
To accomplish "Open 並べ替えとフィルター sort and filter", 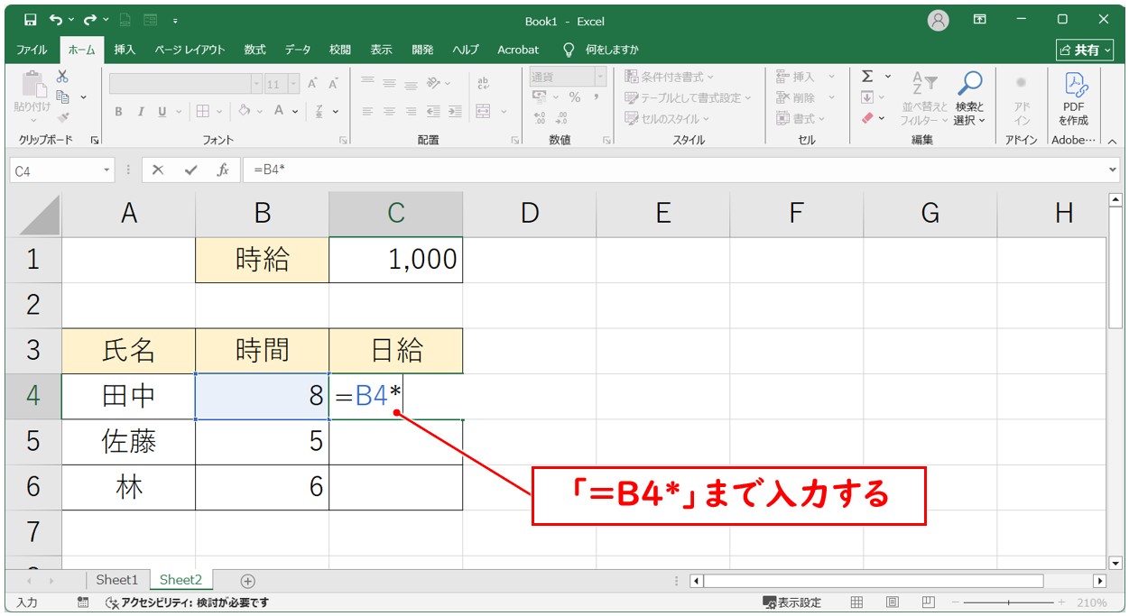I will (x=924, y=97).
